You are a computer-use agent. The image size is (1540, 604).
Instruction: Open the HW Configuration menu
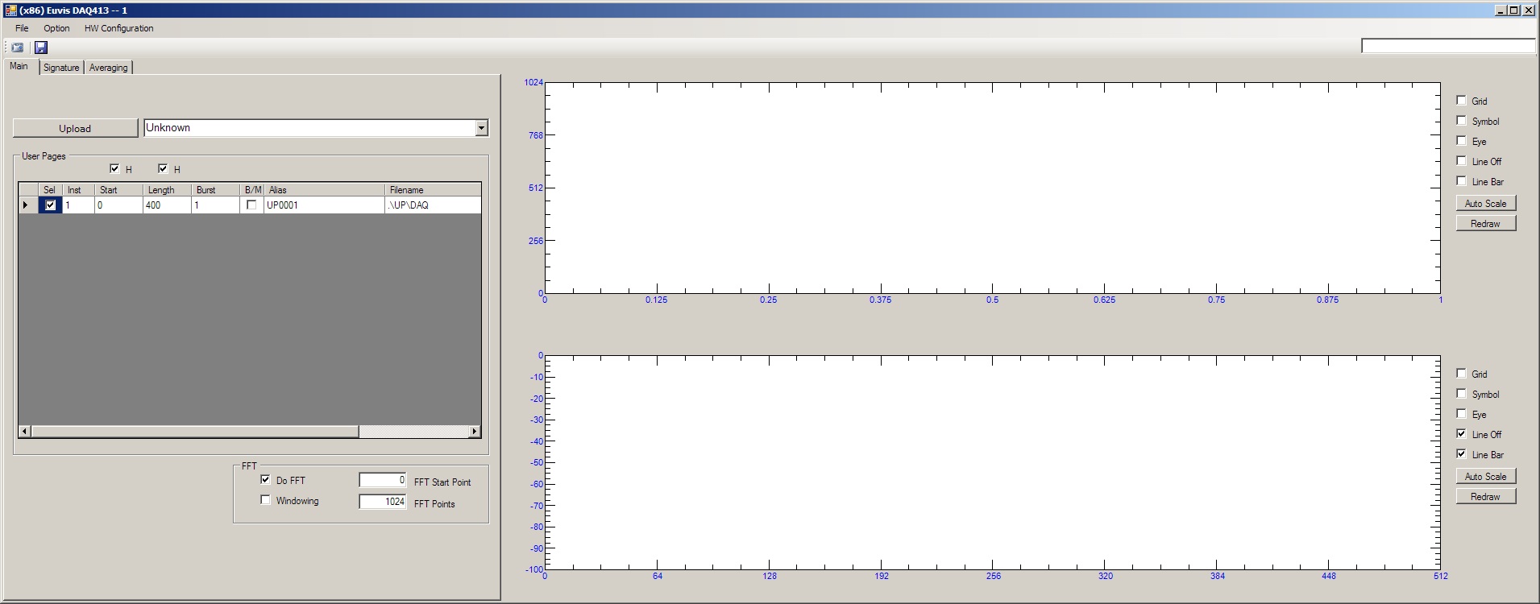[118, 28]
